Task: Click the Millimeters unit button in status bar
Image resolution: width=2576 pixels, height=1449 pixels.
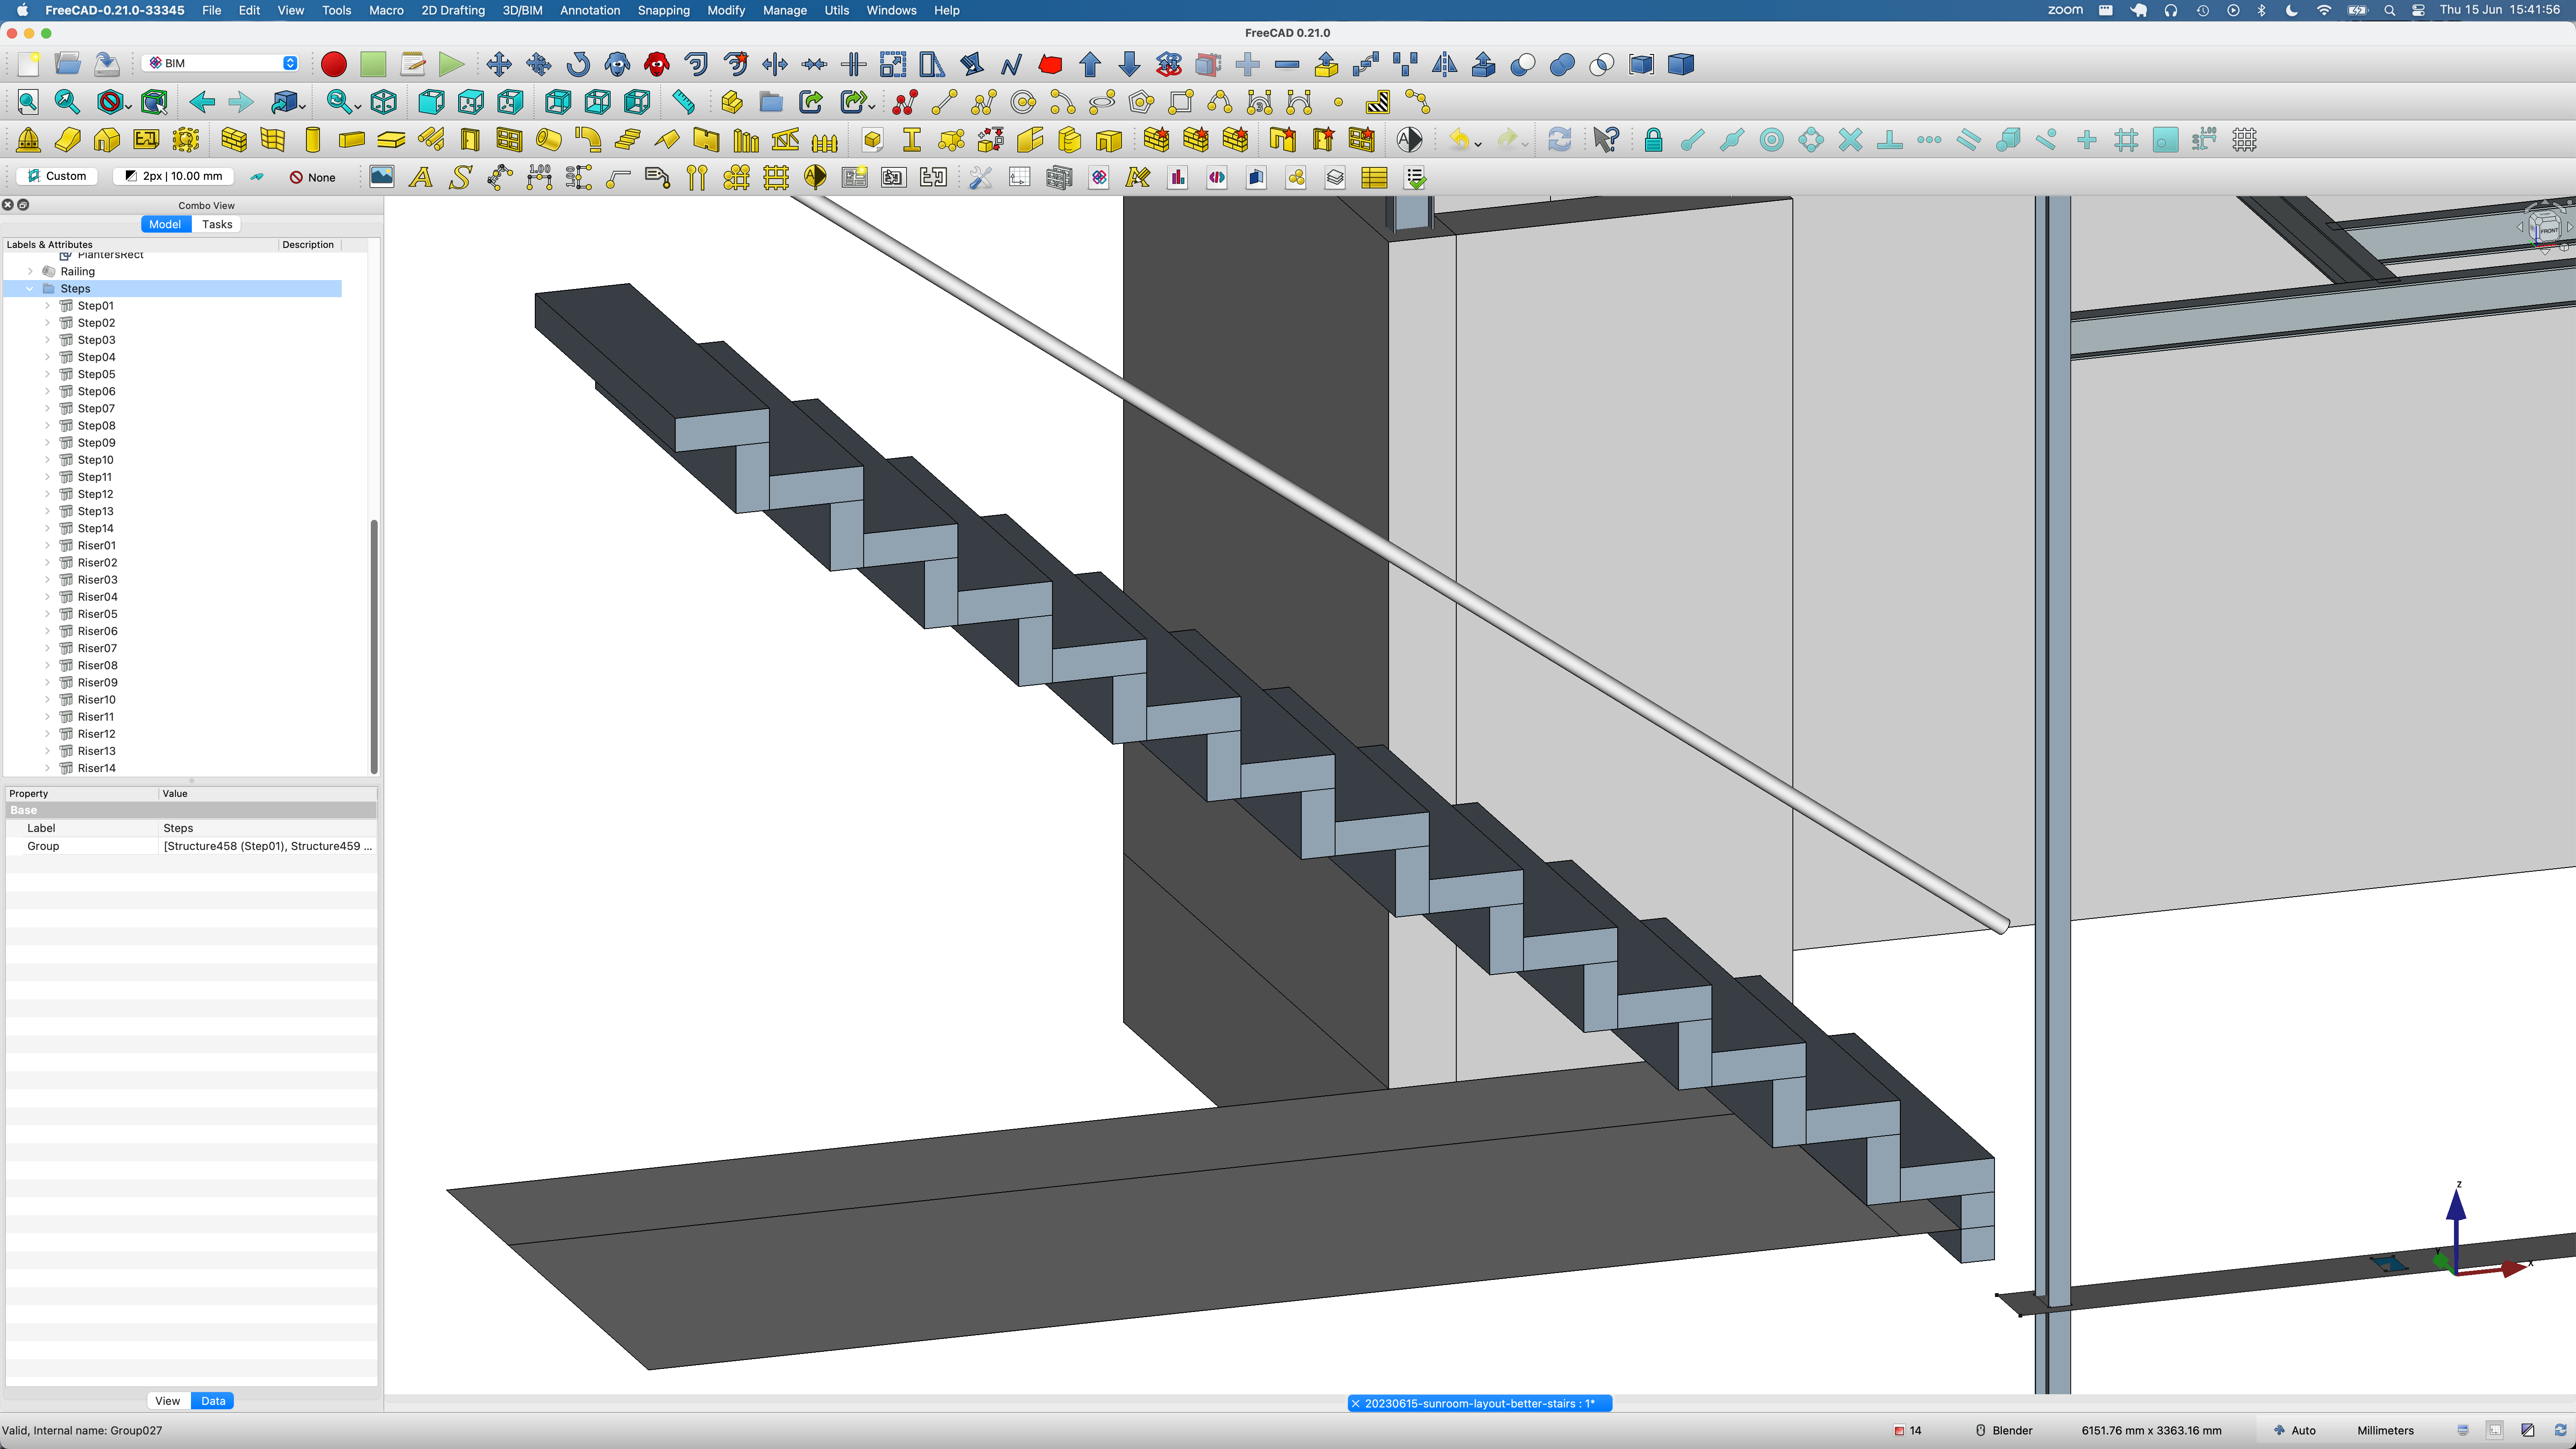Action: pos(2385,1430)
